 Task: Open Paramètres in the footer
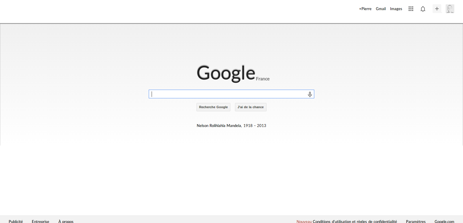(x=416, y=221)
